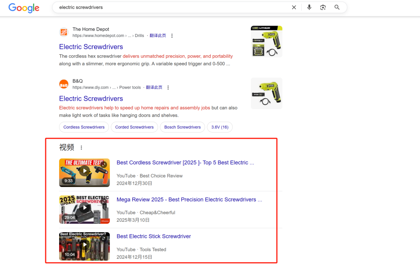Open Home Depot Ryobi screwdriver thumbnail

[266, 41]
